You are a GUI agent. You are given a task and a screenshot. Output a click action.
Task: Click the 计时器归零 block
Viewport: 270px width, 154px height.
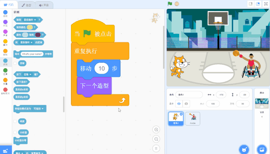(20, 140)
